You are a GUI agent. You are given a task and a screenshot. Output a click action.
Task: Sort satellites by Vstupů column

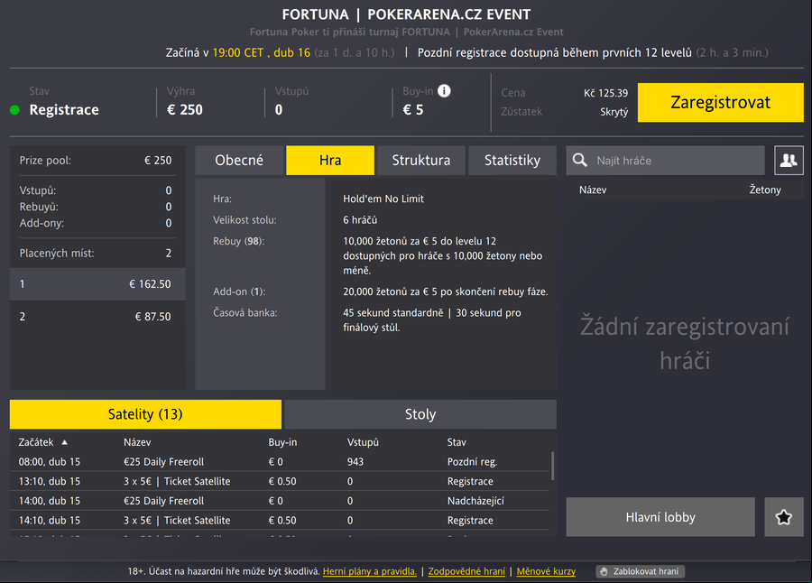click(x=363, y=442)
